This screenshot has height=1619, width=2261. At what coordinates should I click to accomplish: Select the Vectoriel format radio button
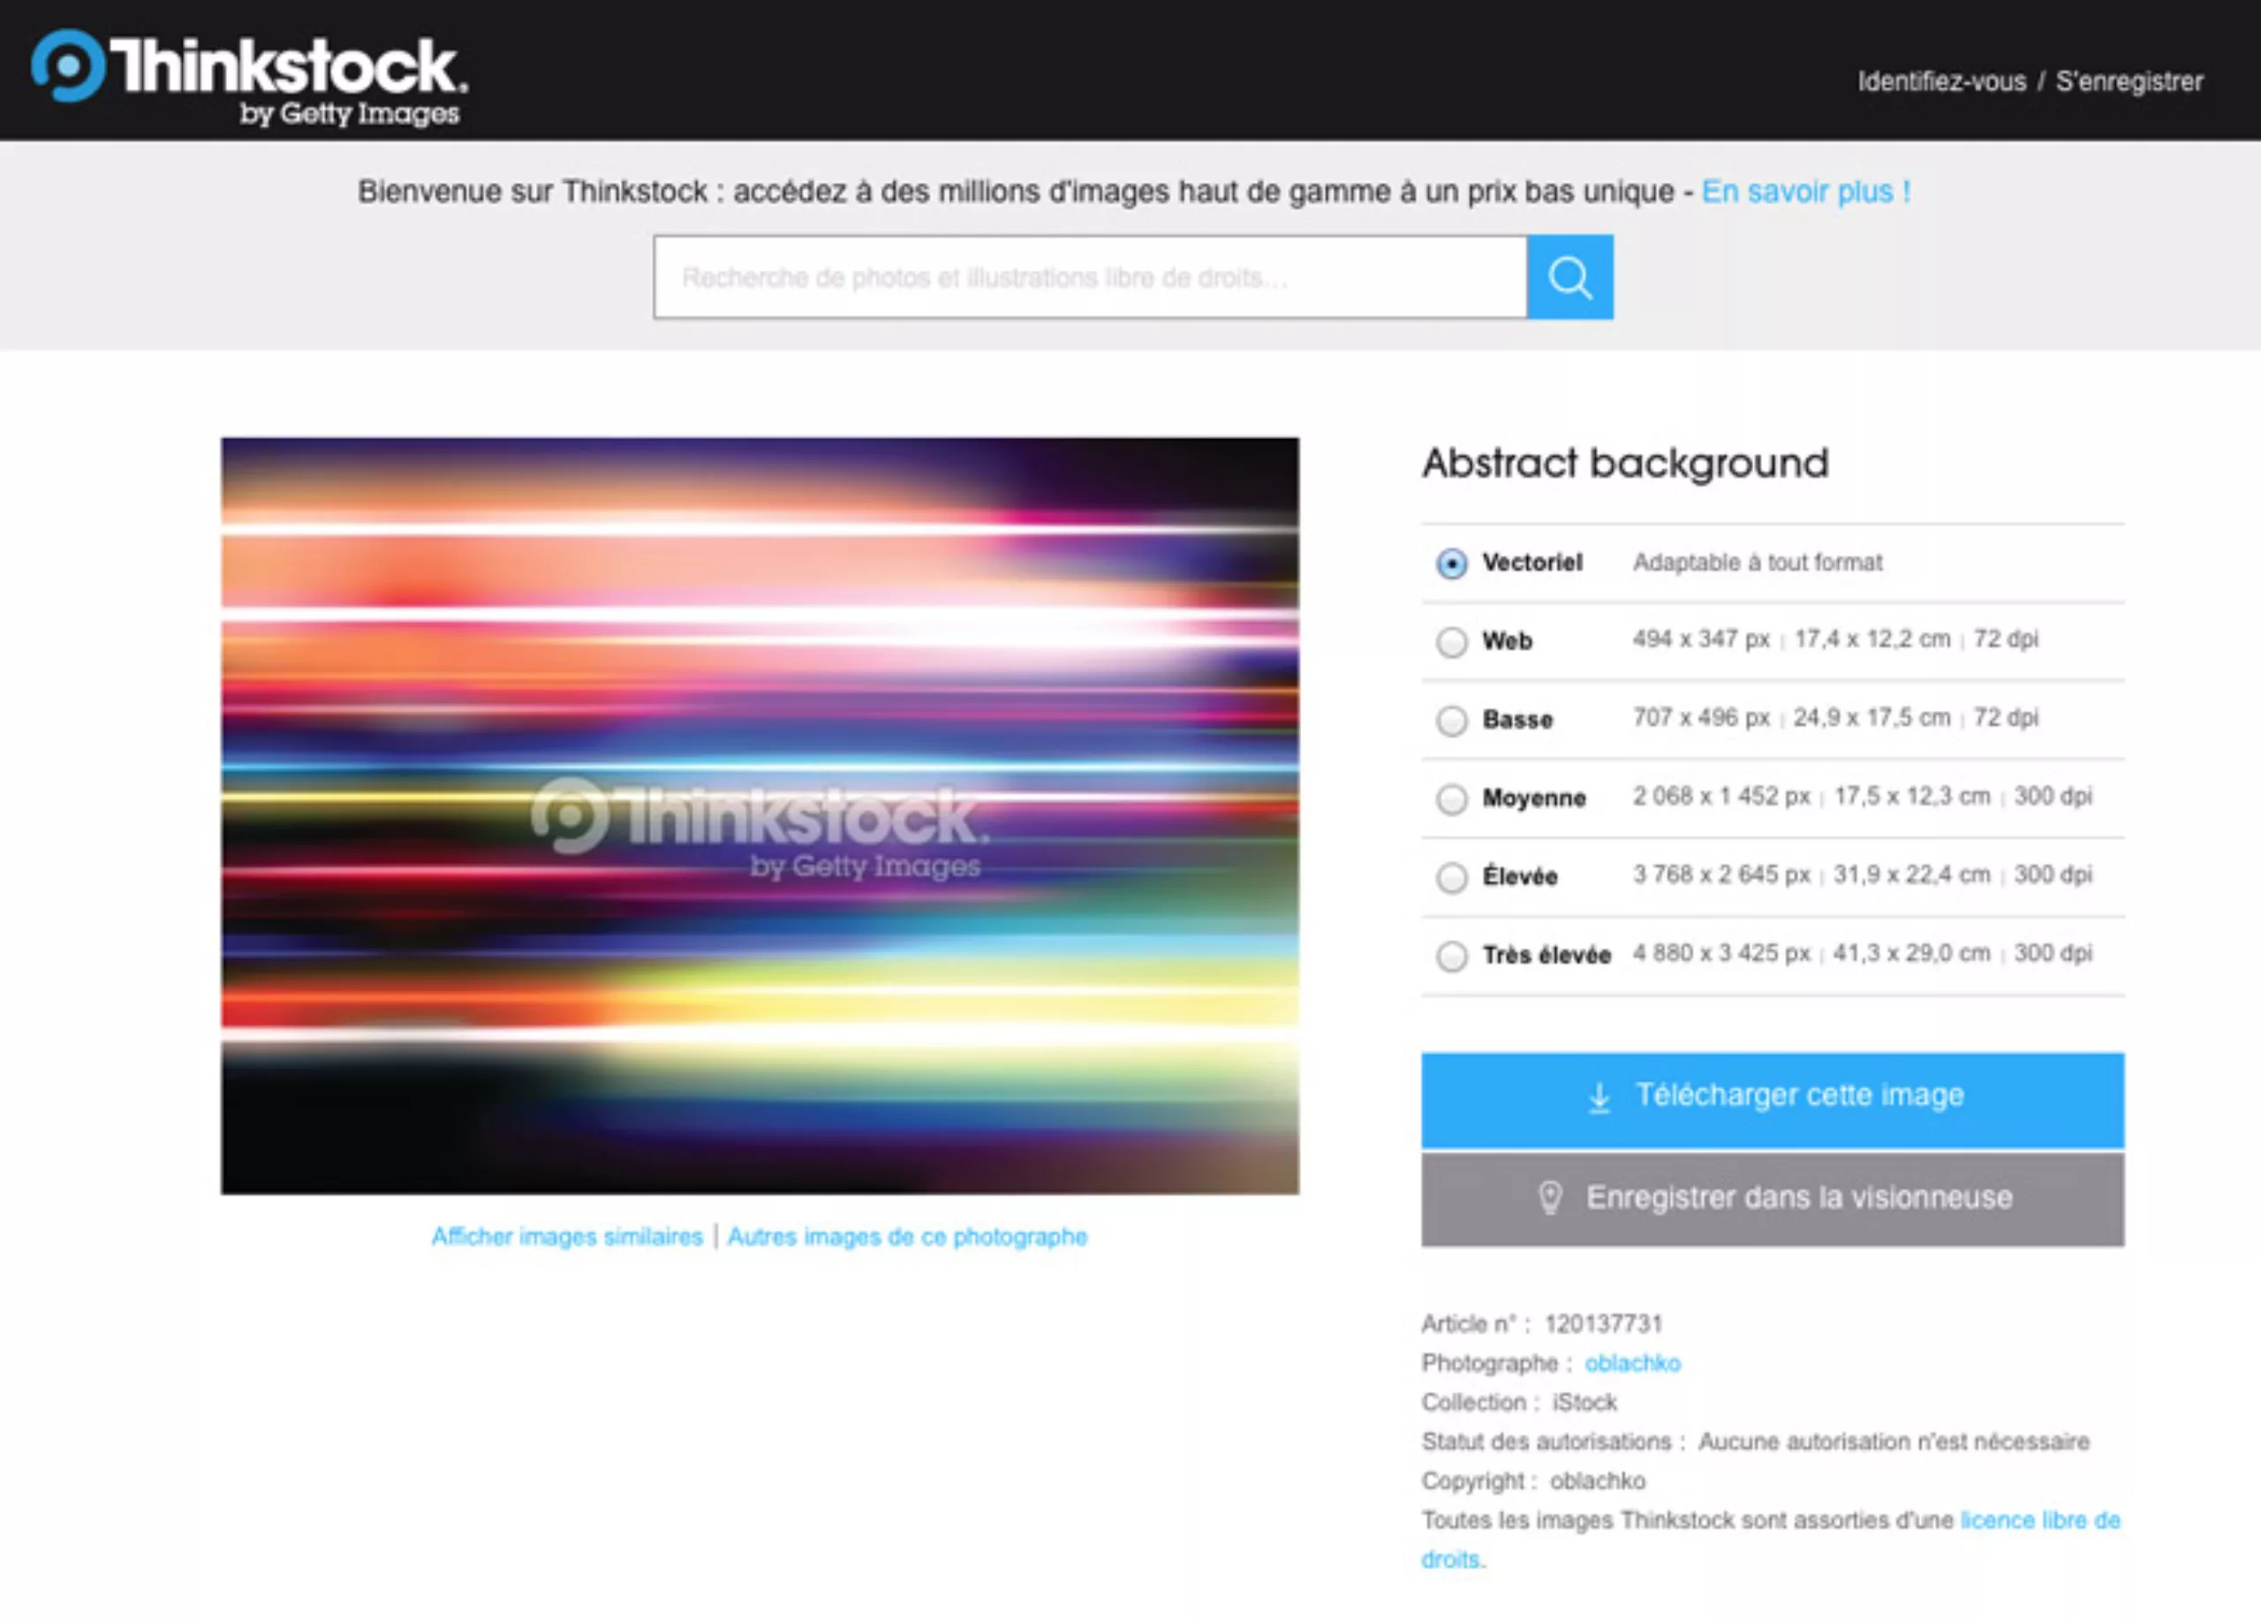(1451, 564)
